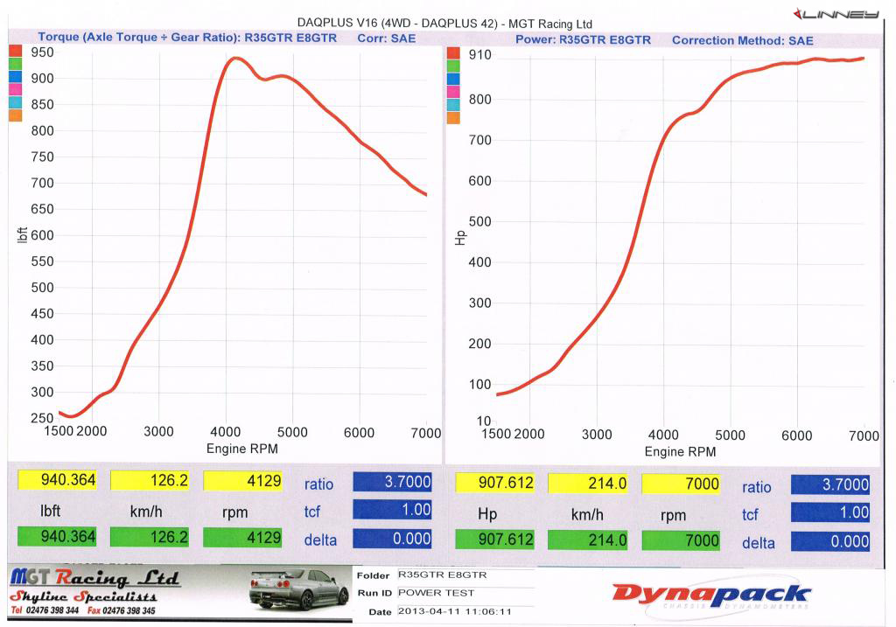
Task: Click the yellow 4129 rpm field
Action: click(243, 480)
